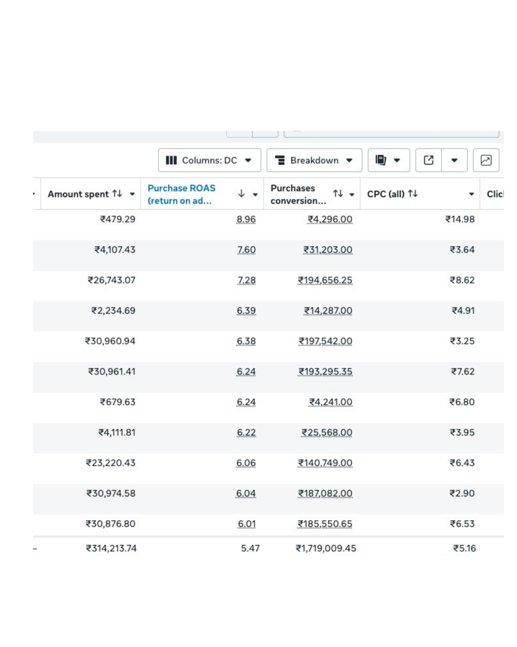Screen dimensions: 517x647
Task: Sort by Amount spent arrows
Action: pos(117,194)
